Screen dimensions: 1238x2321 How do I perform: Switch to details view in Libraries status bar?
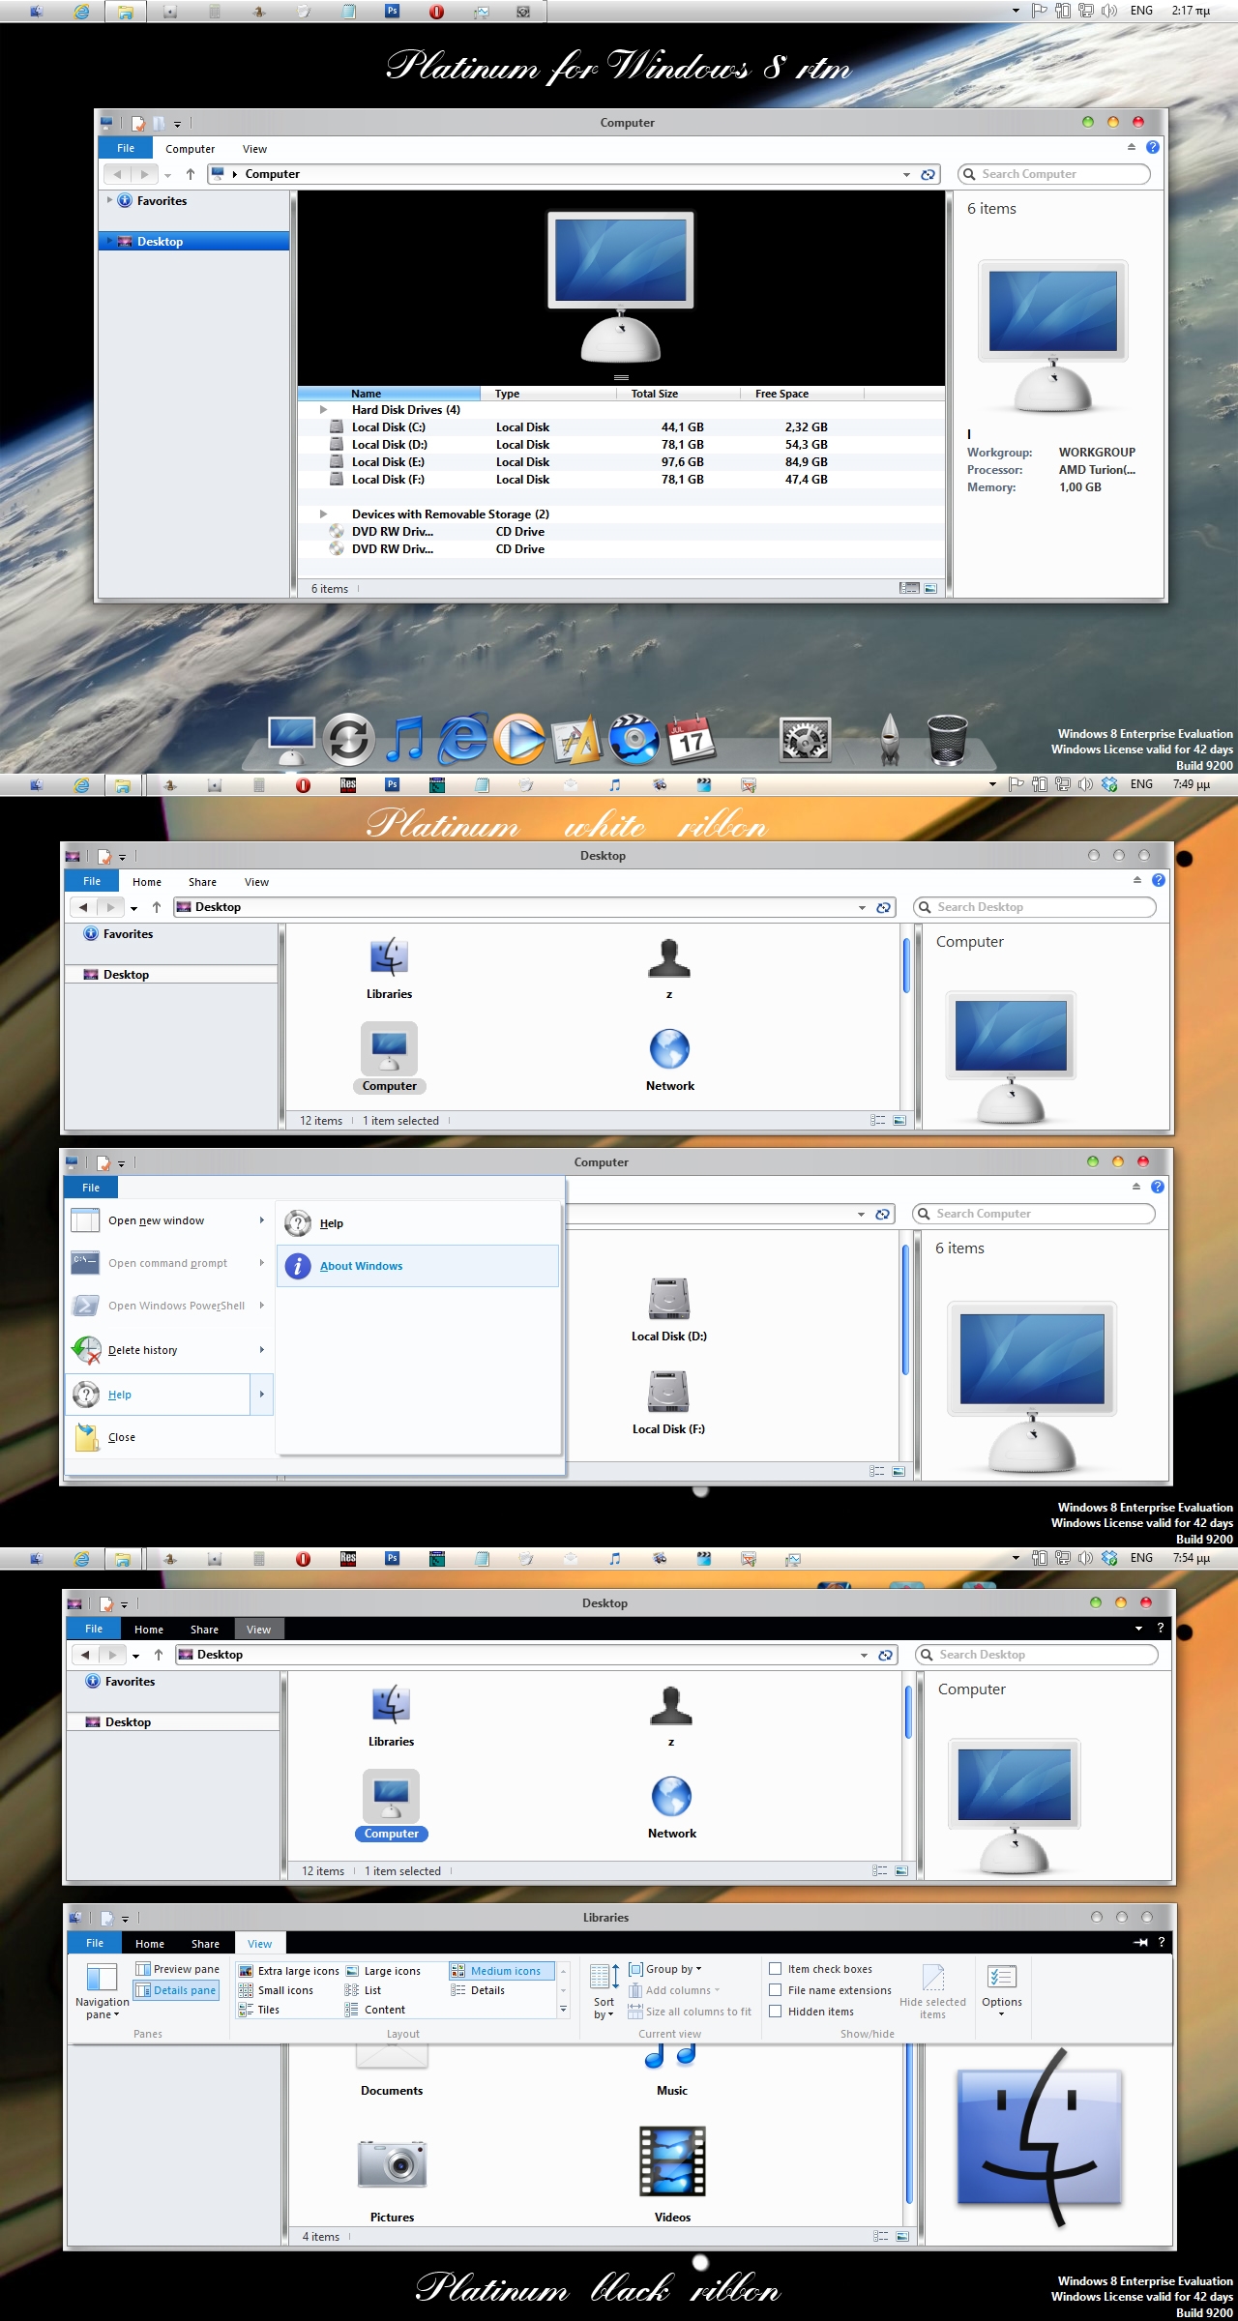(x=880, y=2237)
